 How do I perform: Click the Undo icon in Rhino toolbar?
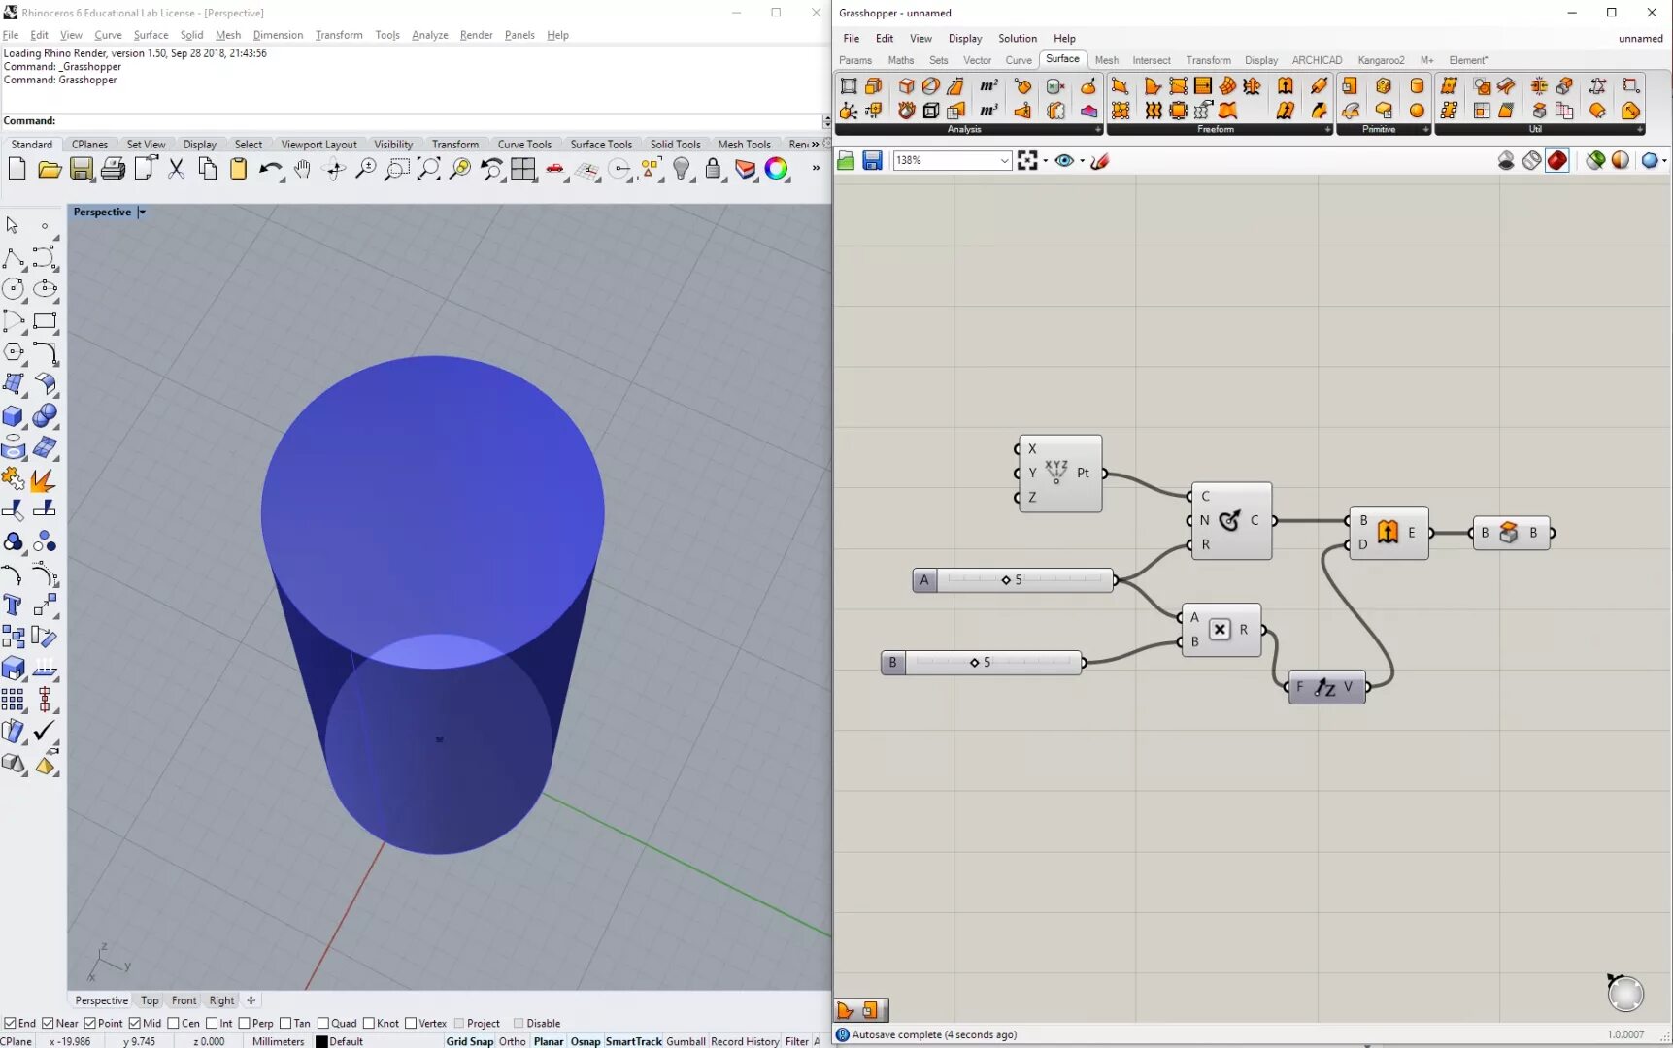pyautogui.click(x=270, y=169)
